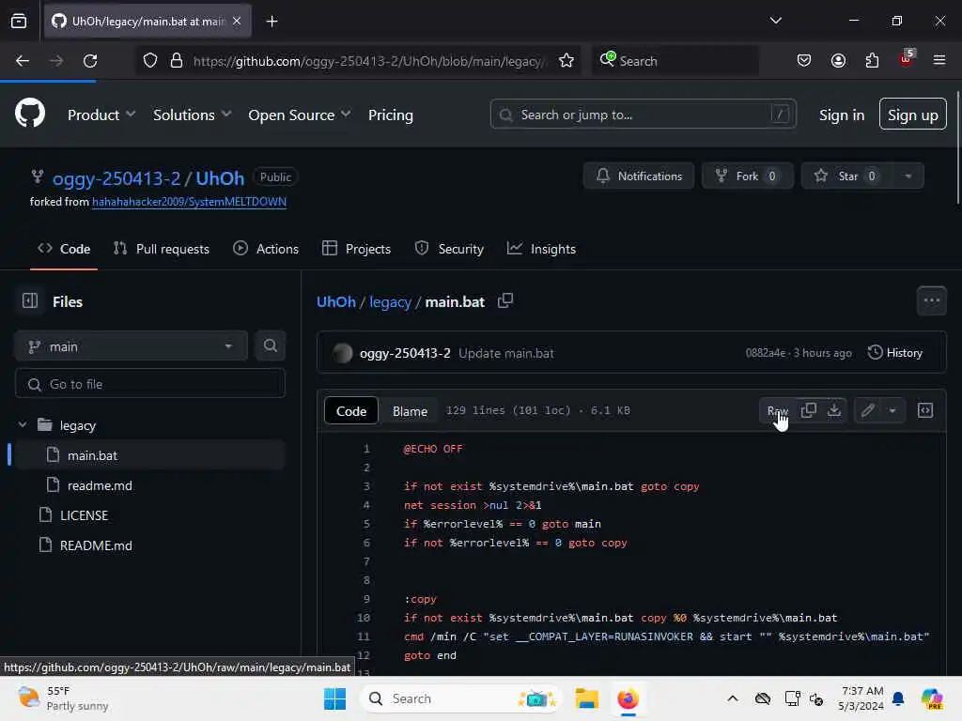Expand the Solutions menu
The image size is (962, 721).
[192, 115]
